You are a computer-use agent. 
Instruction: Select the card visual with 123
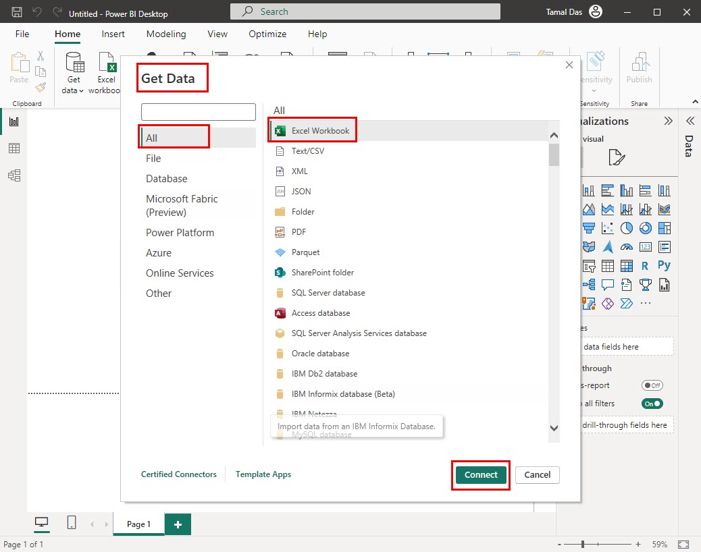[x=645, y=247]
